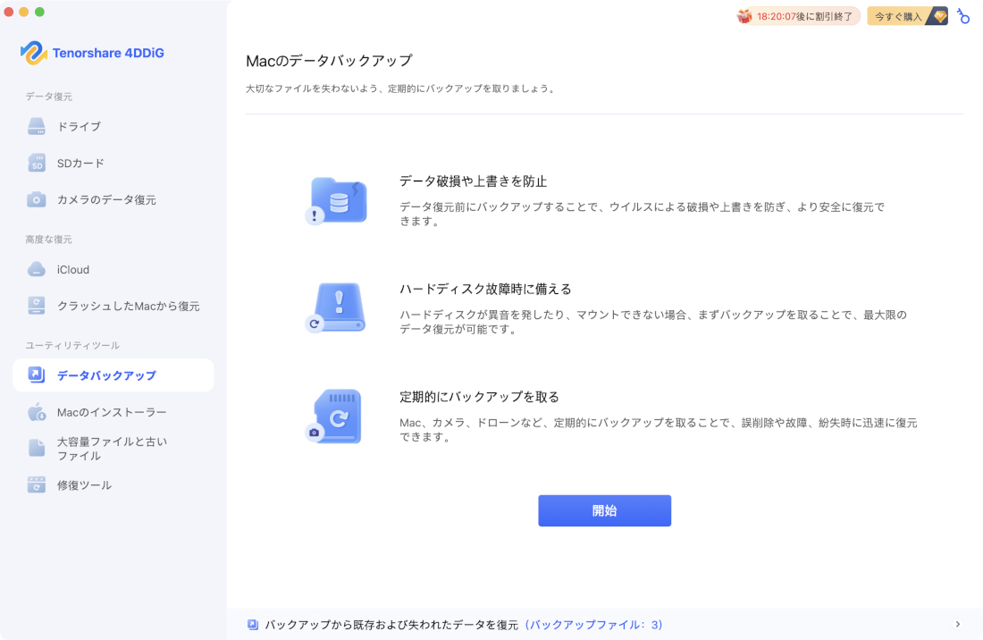
Task: Click the データ復元 section label
Action: (49, 97)
